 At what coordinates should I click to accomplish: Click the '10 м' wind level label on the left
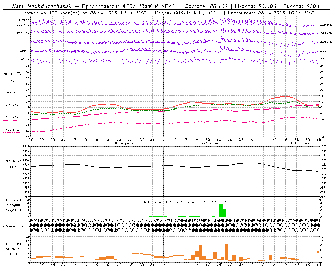(x=25, y=59)
